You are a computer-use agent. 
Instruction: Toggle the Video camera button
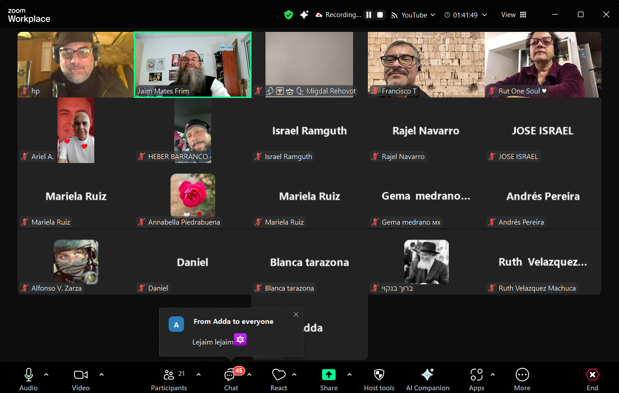(x=81, y=379)
